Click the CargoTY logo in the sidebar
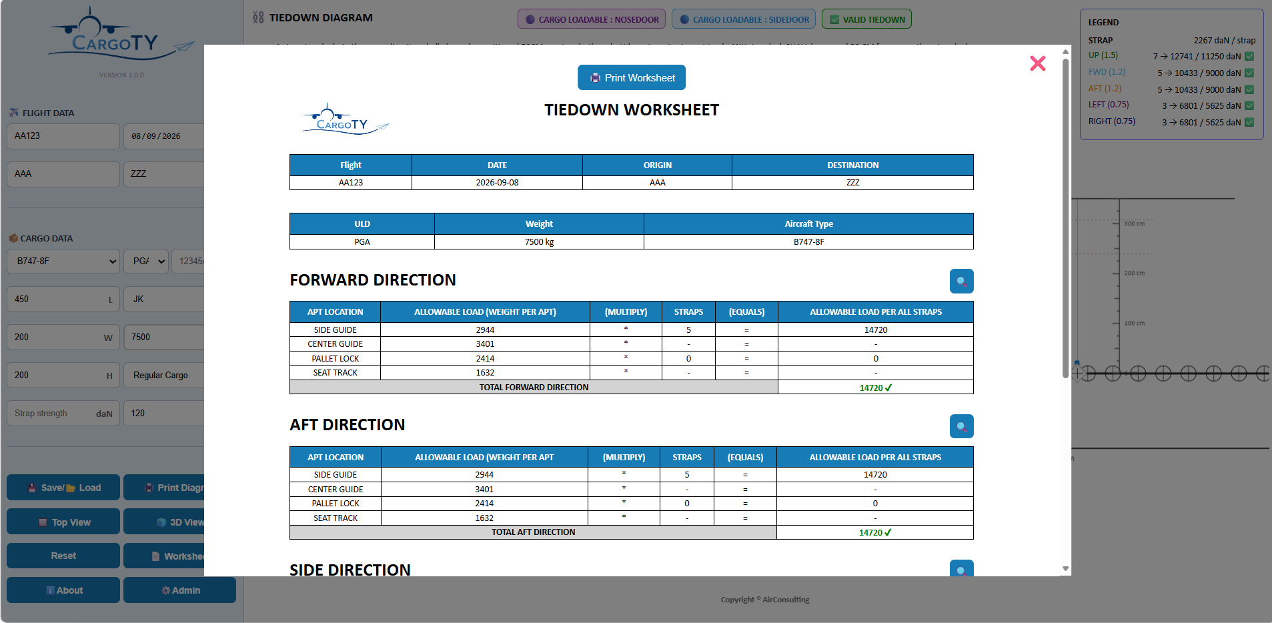Viewport: 1272px width, 623px height. point(121,35)
